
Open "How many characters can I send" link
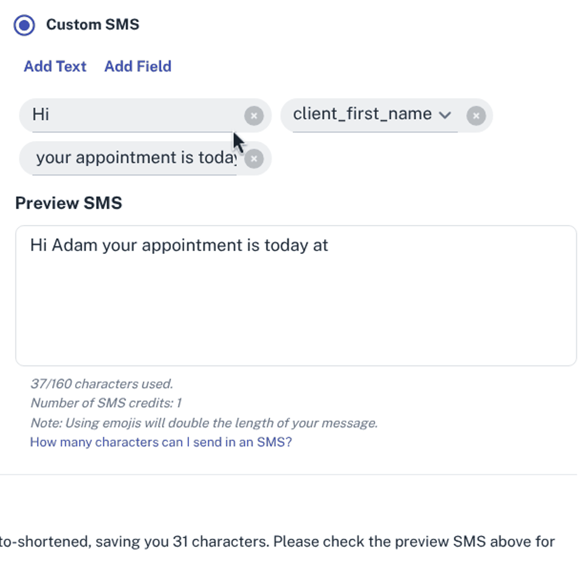pyautogui.click(x=161, y=442)
